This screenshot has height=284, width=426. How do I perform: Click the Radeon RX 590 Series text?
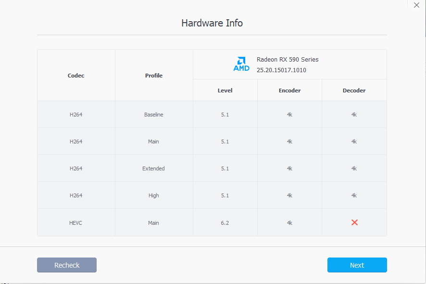[288, 59]
